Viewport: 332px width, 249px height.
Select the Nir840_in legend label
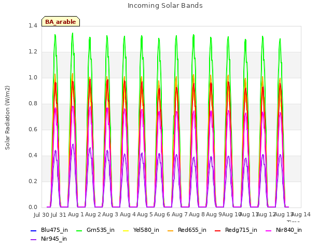(289, 230)
